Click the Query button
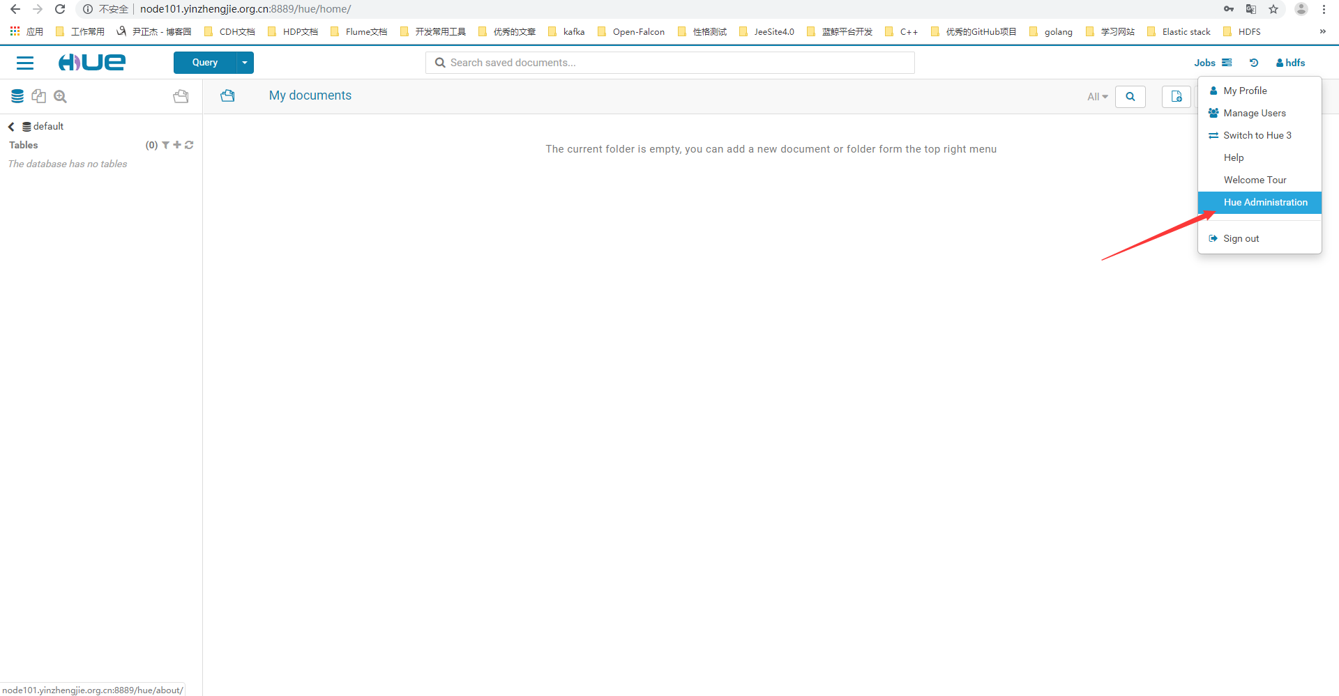 pos(204,63)
